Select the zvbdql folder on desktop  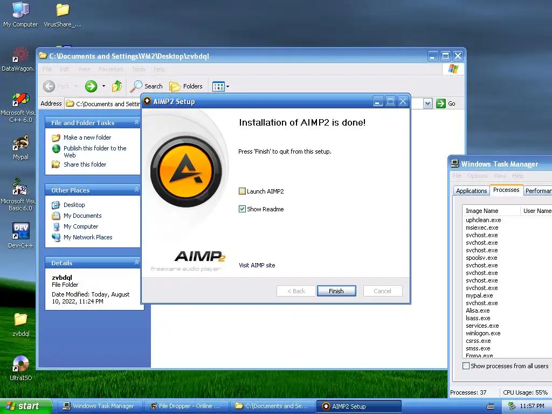pos(20,324)
